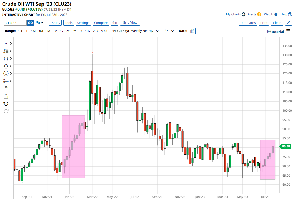Expand the arrow marker submenu chevron
The width and height of the screenshot is (295, 206).
tap(11, 66)
